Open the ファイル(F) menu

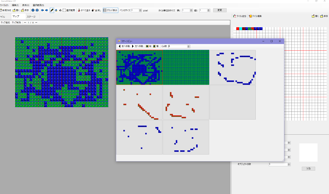(4, 5)
